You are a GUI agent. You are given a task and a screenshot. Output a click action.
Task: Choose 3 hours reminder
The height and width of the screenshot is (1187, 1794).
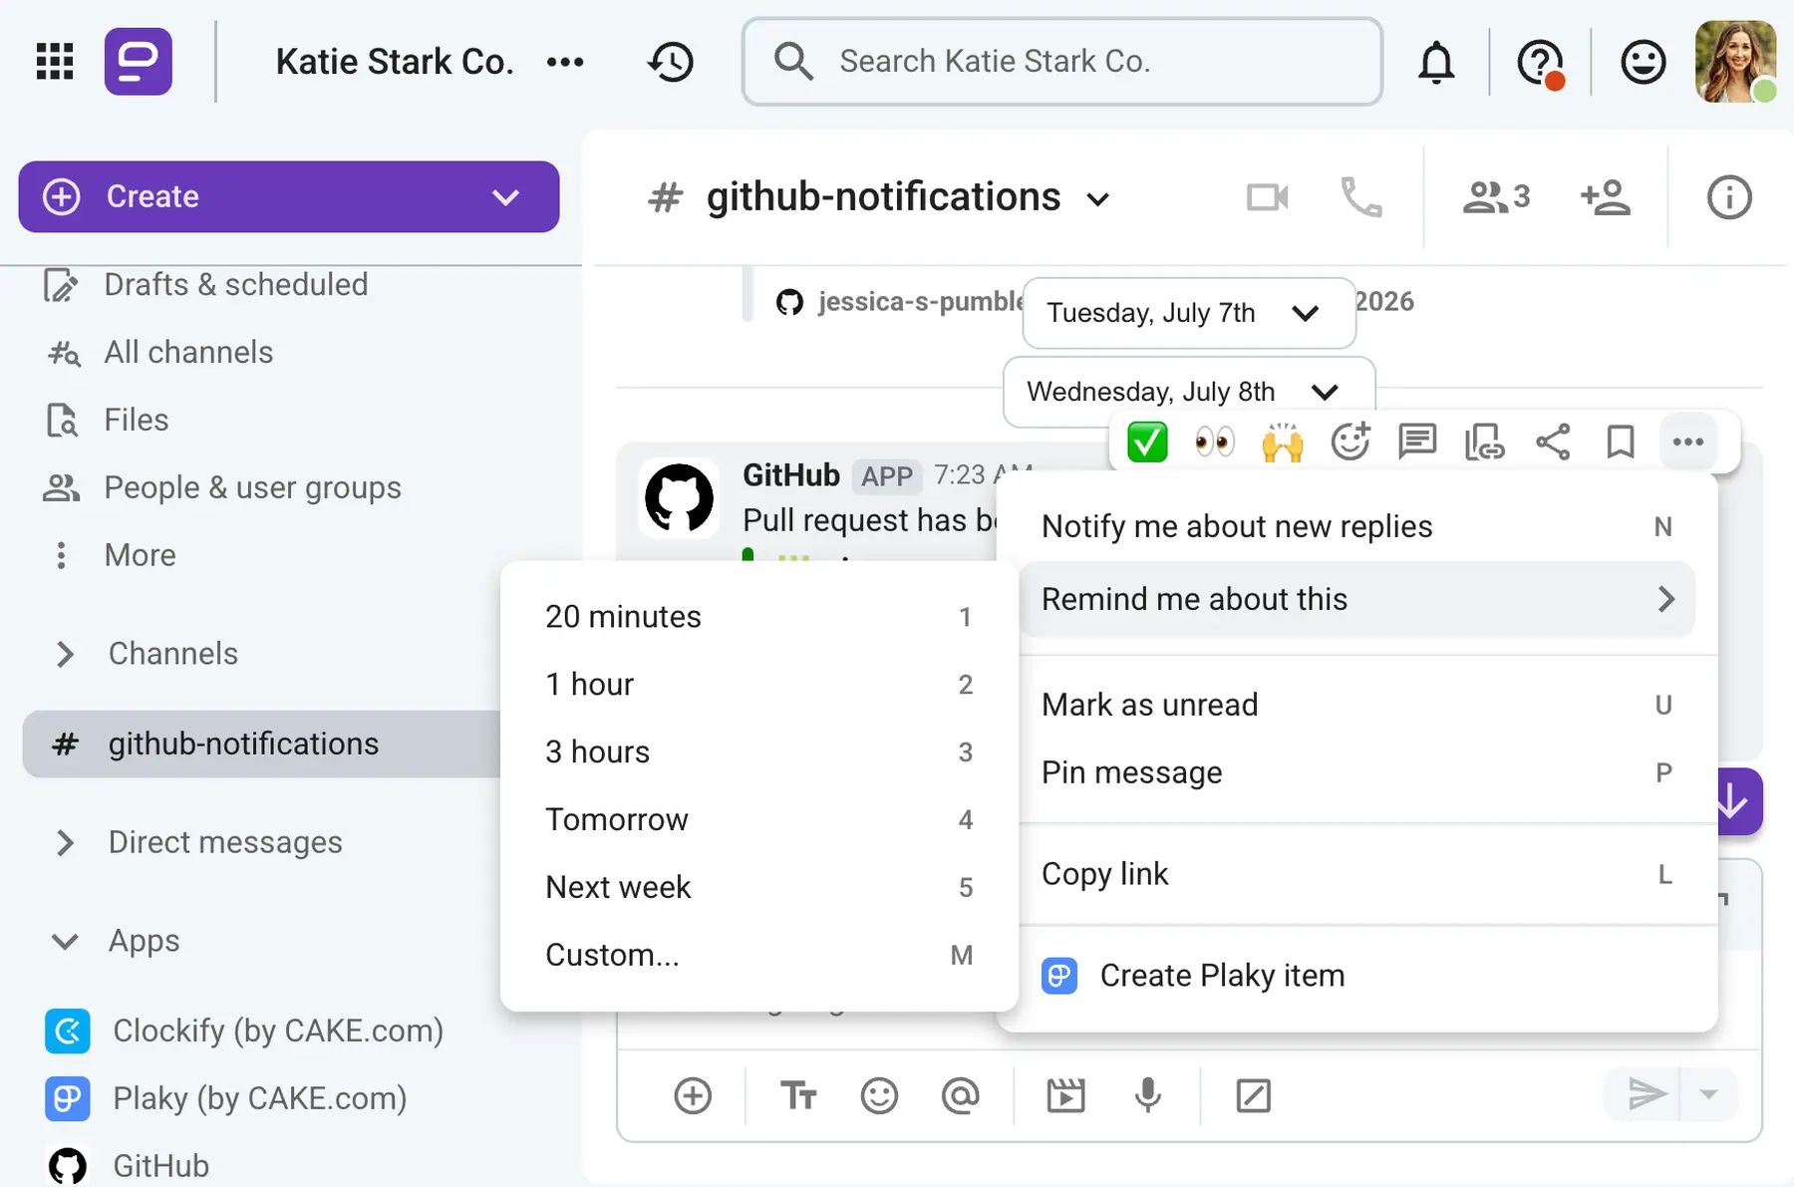(759, 752)
